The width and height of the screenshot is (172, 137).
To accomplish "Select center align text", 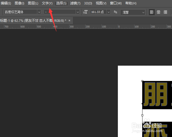I will (x=159, y=12).
